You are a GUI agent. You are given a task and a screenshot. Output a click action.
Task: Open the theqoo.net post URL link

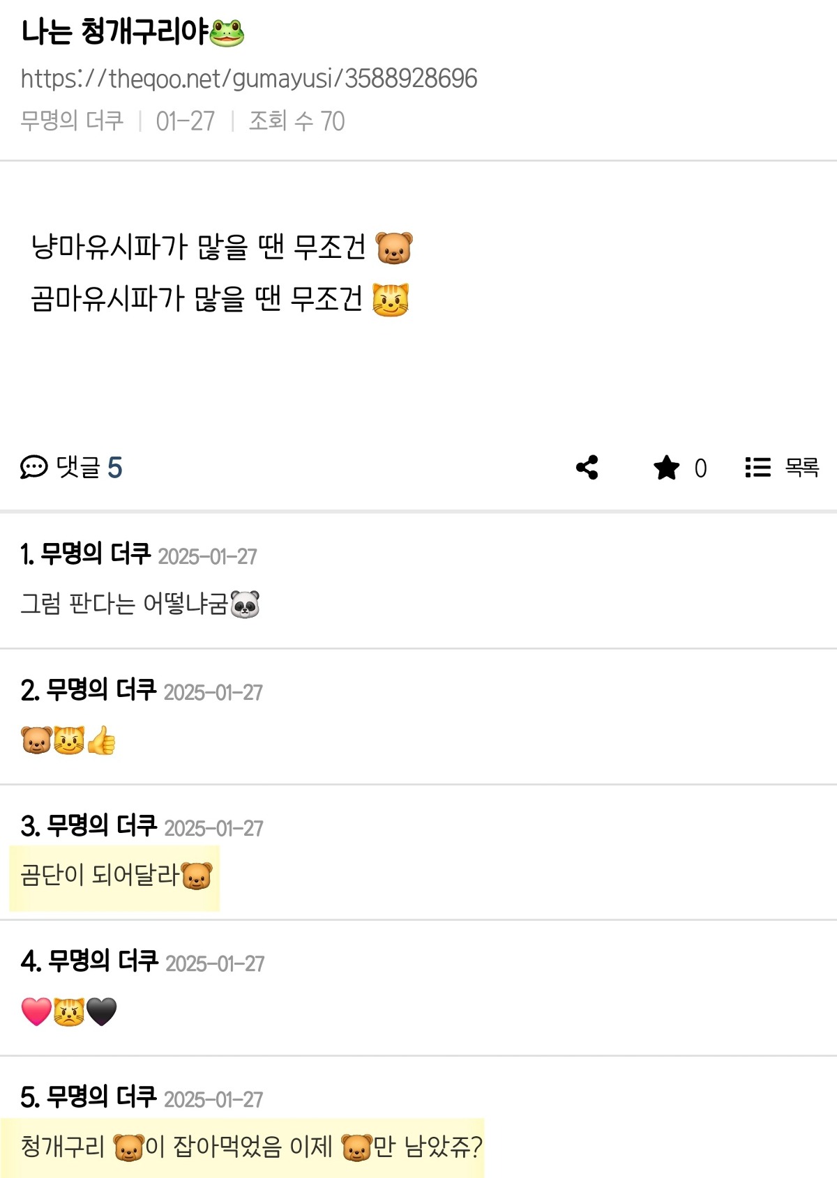tap(249, 79)
